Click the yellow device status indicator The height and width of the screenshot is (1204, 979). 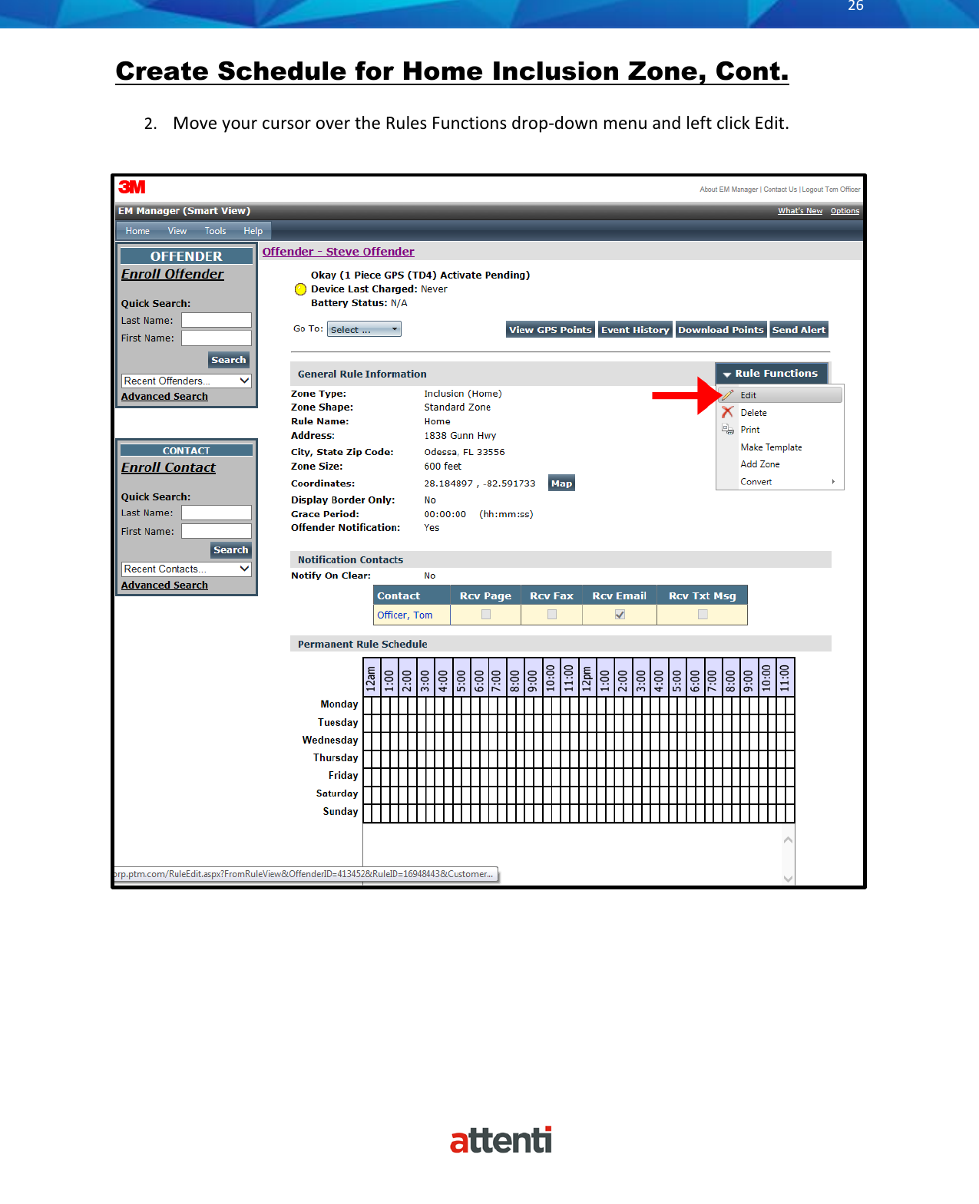pyautogui.click(x=301, y=289)
